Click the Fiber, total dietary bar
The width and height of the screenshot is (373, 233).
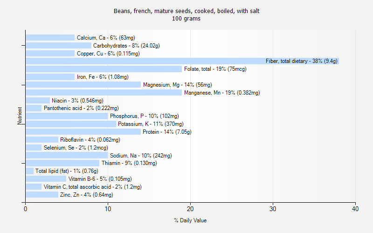tap(182, 61)
